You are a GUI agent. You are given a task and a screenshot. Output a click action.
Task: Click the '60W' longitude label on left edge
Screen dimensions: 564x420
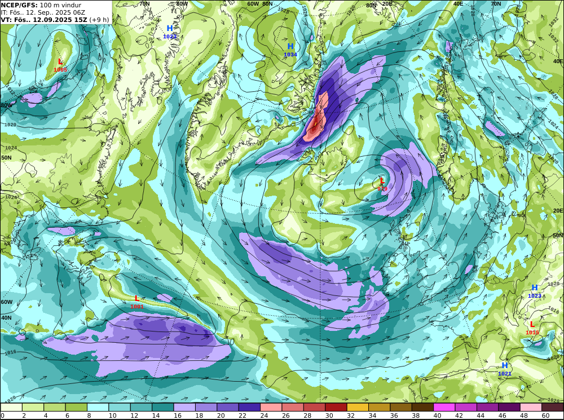(x=6, y=302)
